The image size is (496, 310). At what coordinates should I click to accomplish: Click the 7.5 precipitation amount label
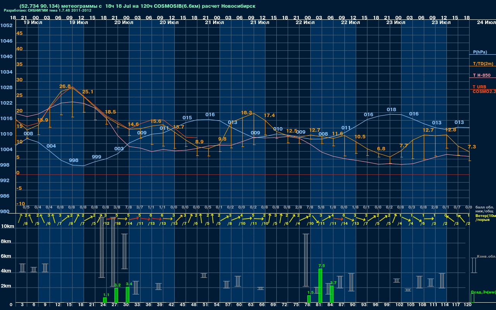pos(321,266)
